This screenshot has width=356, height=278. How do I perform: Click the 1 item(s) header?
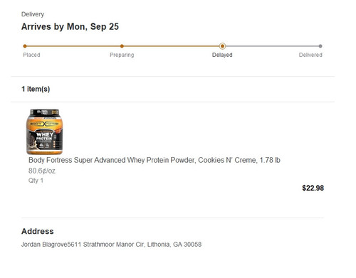(x=36, y=89)
